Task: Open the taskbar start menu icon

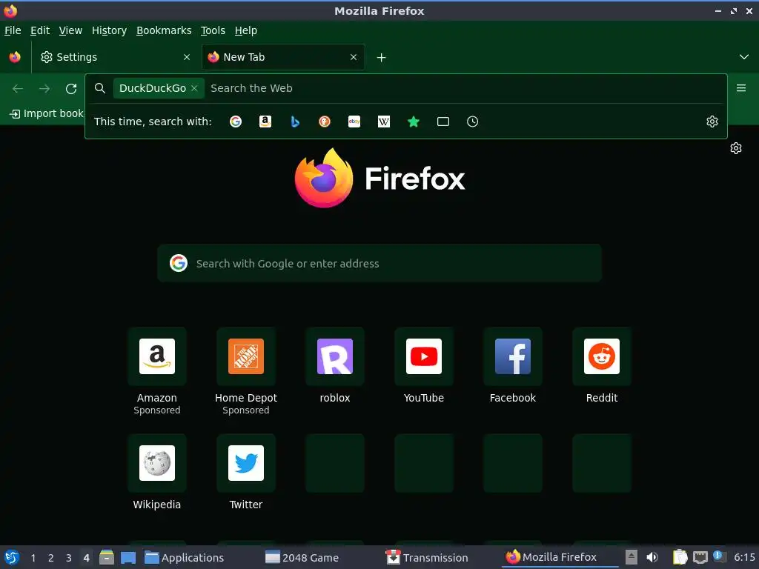Action: tap(12, 557)
